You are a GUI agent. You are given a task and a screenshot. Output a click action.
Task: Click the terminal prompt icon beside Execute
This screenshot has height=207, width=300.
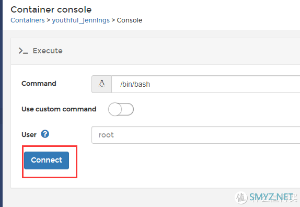click(x=23, y=51)
